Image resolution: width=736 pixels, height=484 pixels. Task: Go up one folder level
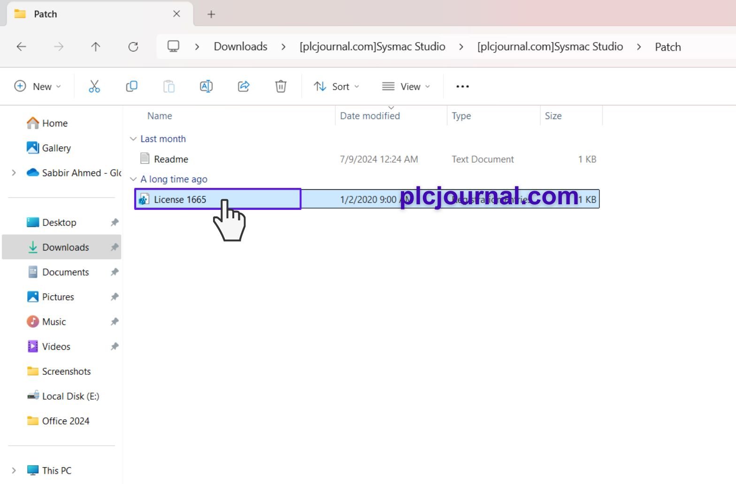tap(96, 46)
